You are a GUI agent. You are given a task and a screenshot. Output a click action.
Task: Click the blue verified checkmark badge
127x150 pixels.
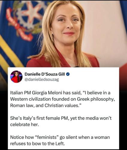coord(68,74)
